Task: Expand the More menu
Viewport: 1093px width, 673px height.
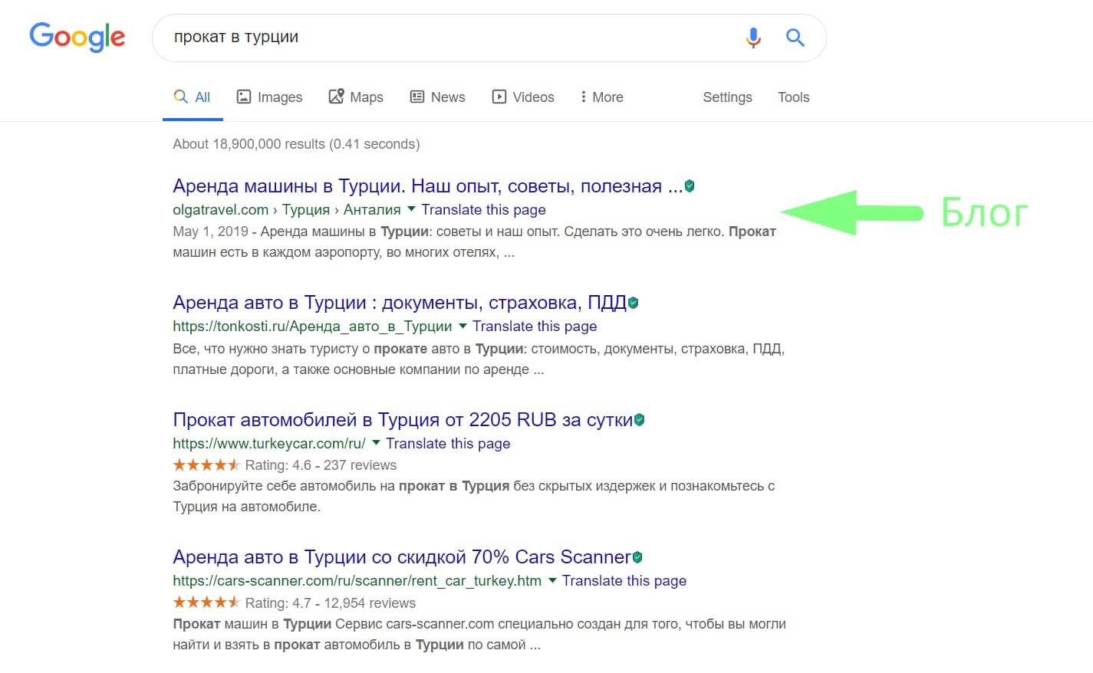Action: point(602,97)
